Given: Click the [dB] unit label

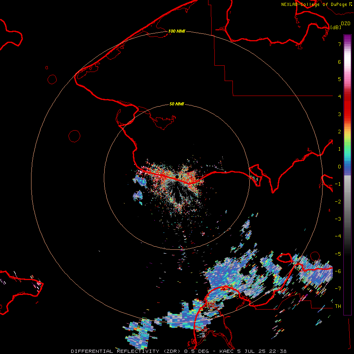Looking at the screenshot, I should pos(336,27).
